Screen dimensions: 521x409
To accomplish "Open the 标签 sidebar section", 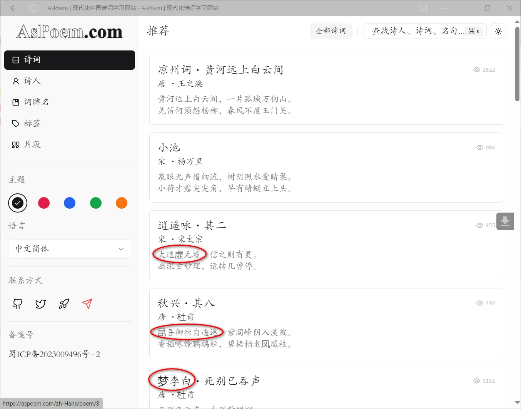I will point(32,123).
